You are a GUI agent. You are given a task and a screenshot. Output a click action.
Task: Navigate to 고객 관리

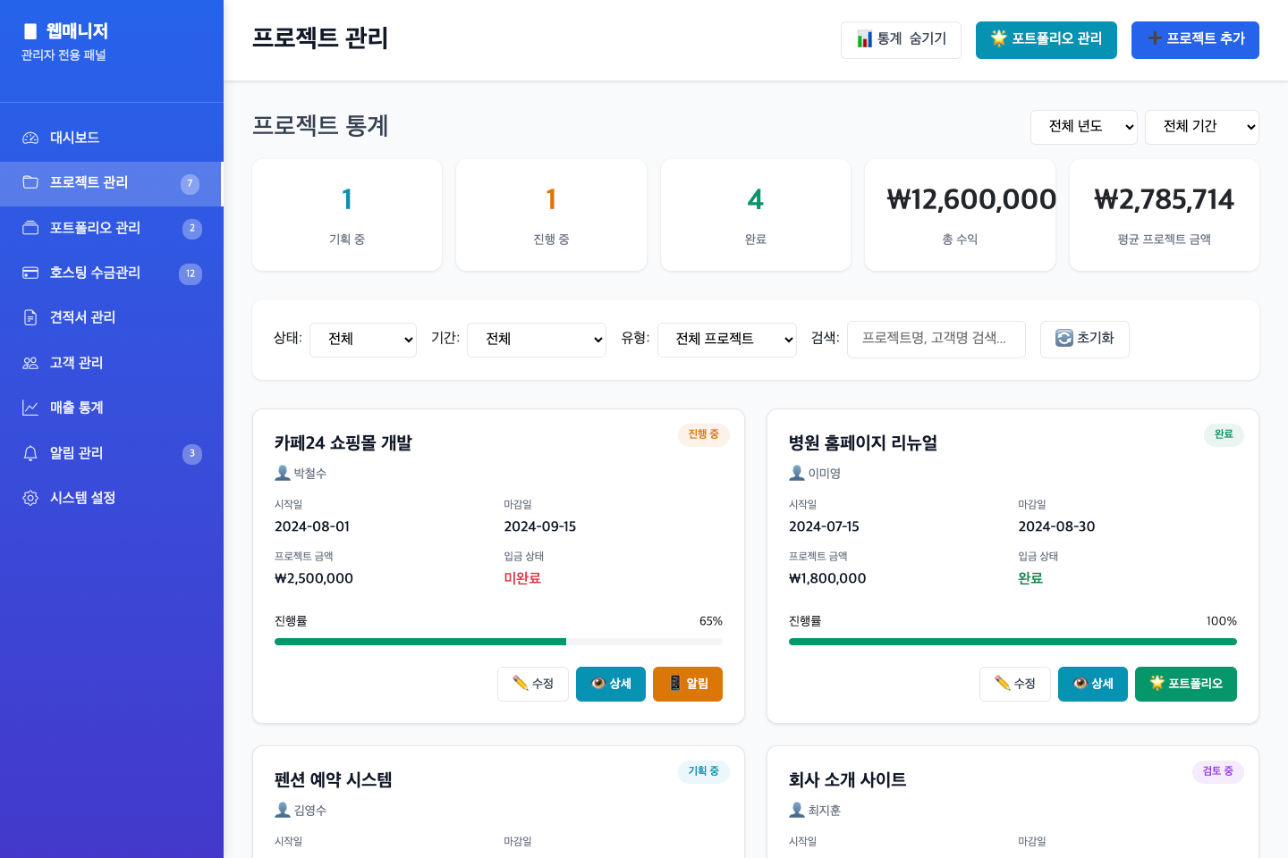pos(112,363)
